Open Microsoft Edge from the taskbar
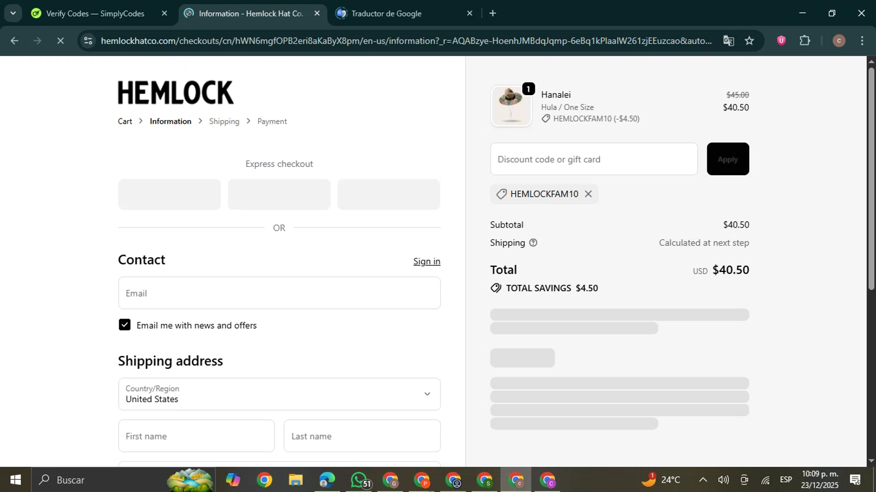The image size is (876, 492). tap(327, 480)
